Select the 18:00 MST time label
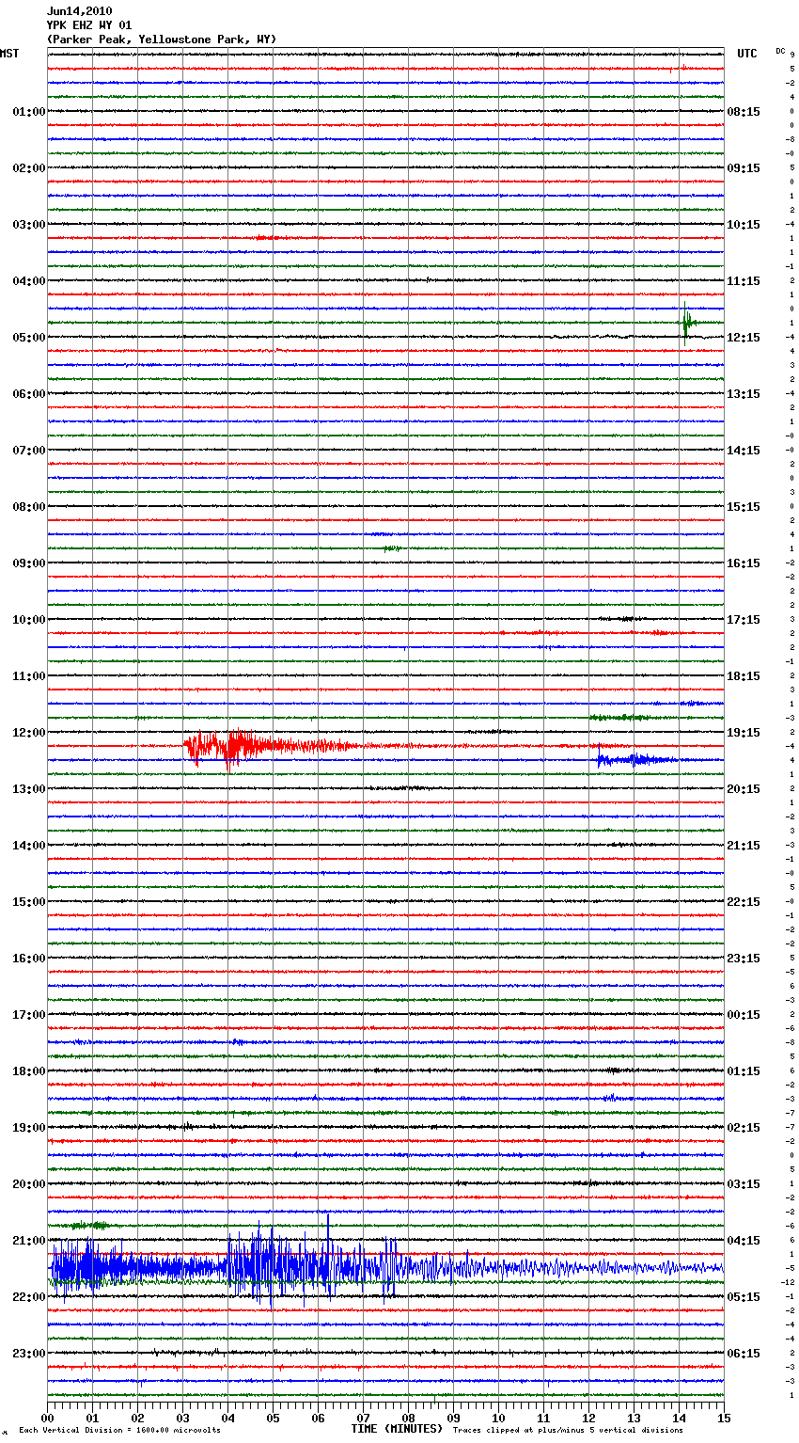The width and height of the screenshot is (799, 1443). click(x=29, y=1071)
